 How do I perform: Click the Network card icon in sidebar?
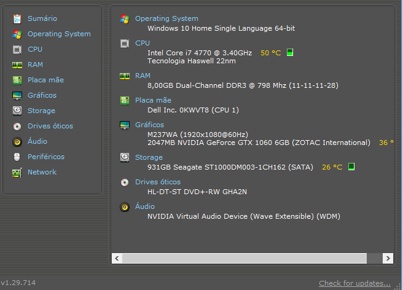pos(17,173)
